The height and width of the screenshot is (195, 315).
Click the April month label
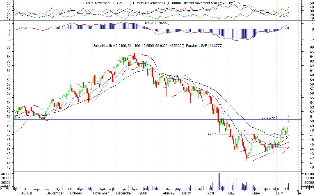coord(211,193)
